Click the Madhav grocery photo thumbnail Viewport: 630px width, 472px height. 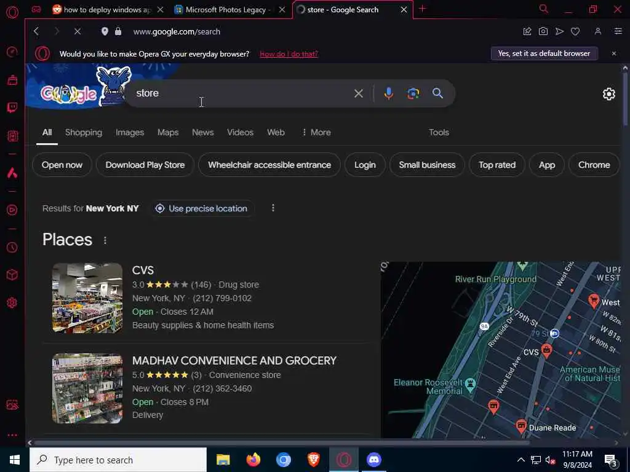click(87, 388)
